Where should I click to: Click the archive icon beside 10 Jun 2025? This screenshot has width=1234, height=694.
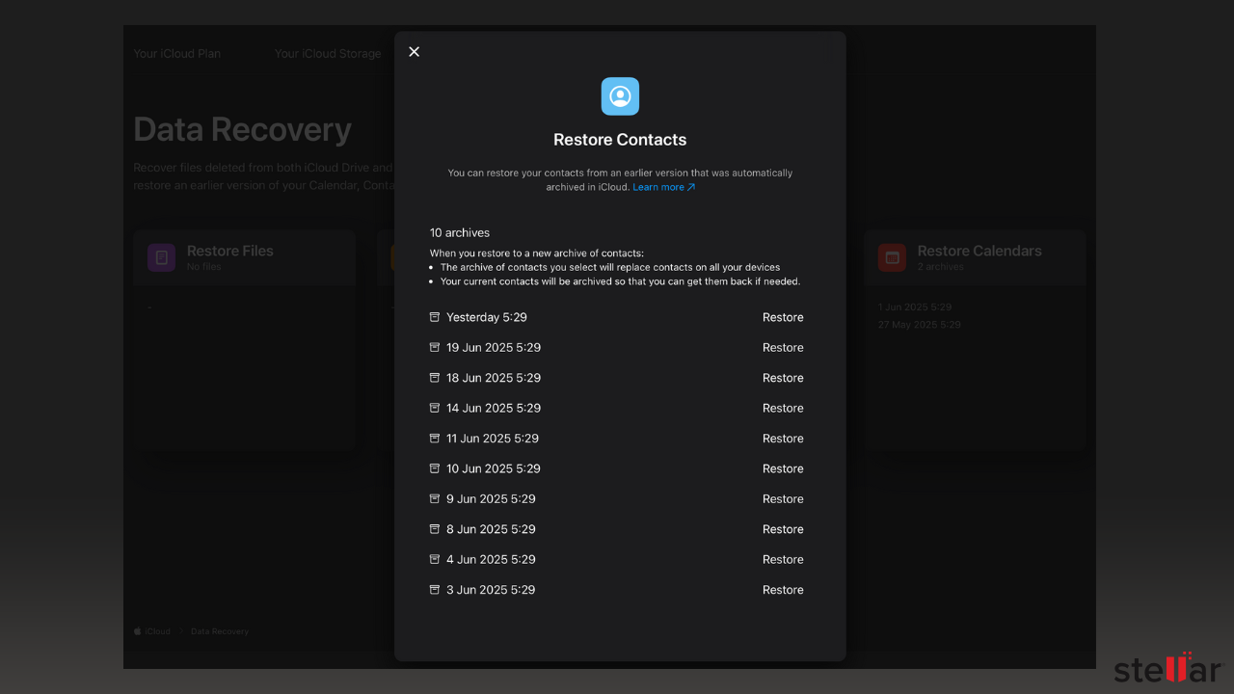tap(435, 468)
